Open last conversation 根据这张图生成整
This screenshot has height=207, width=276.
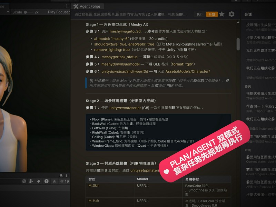(261, 195)
